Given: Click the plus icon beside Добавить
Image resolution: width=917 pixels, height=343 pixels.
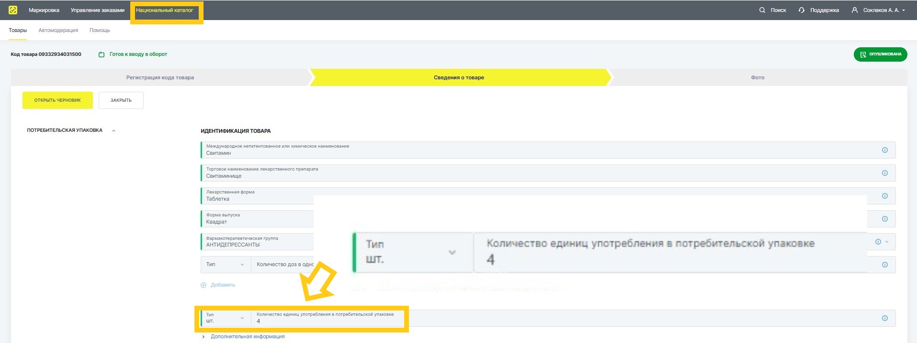Looking at the screenshot, I should coord(204,285).
